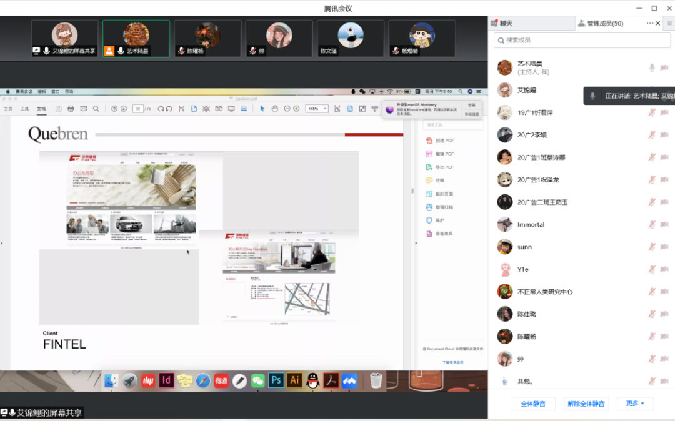Click the 搜索成员 search field
This screenshot has width=675, height=421.
tap(582, 40)
